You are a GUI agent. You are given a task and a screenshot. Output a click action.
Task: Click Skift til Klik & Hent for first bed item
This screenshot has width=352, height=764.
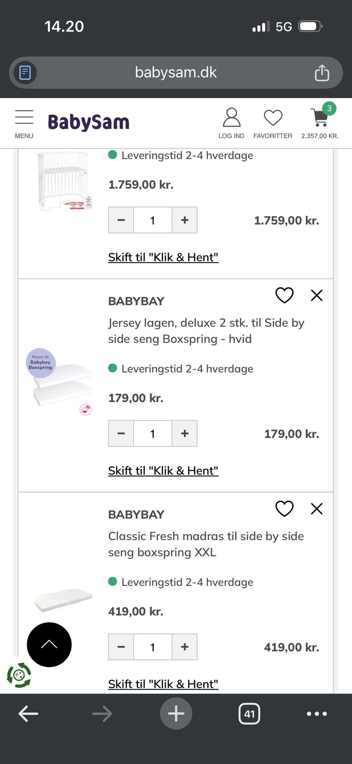(x=163, y=257)
